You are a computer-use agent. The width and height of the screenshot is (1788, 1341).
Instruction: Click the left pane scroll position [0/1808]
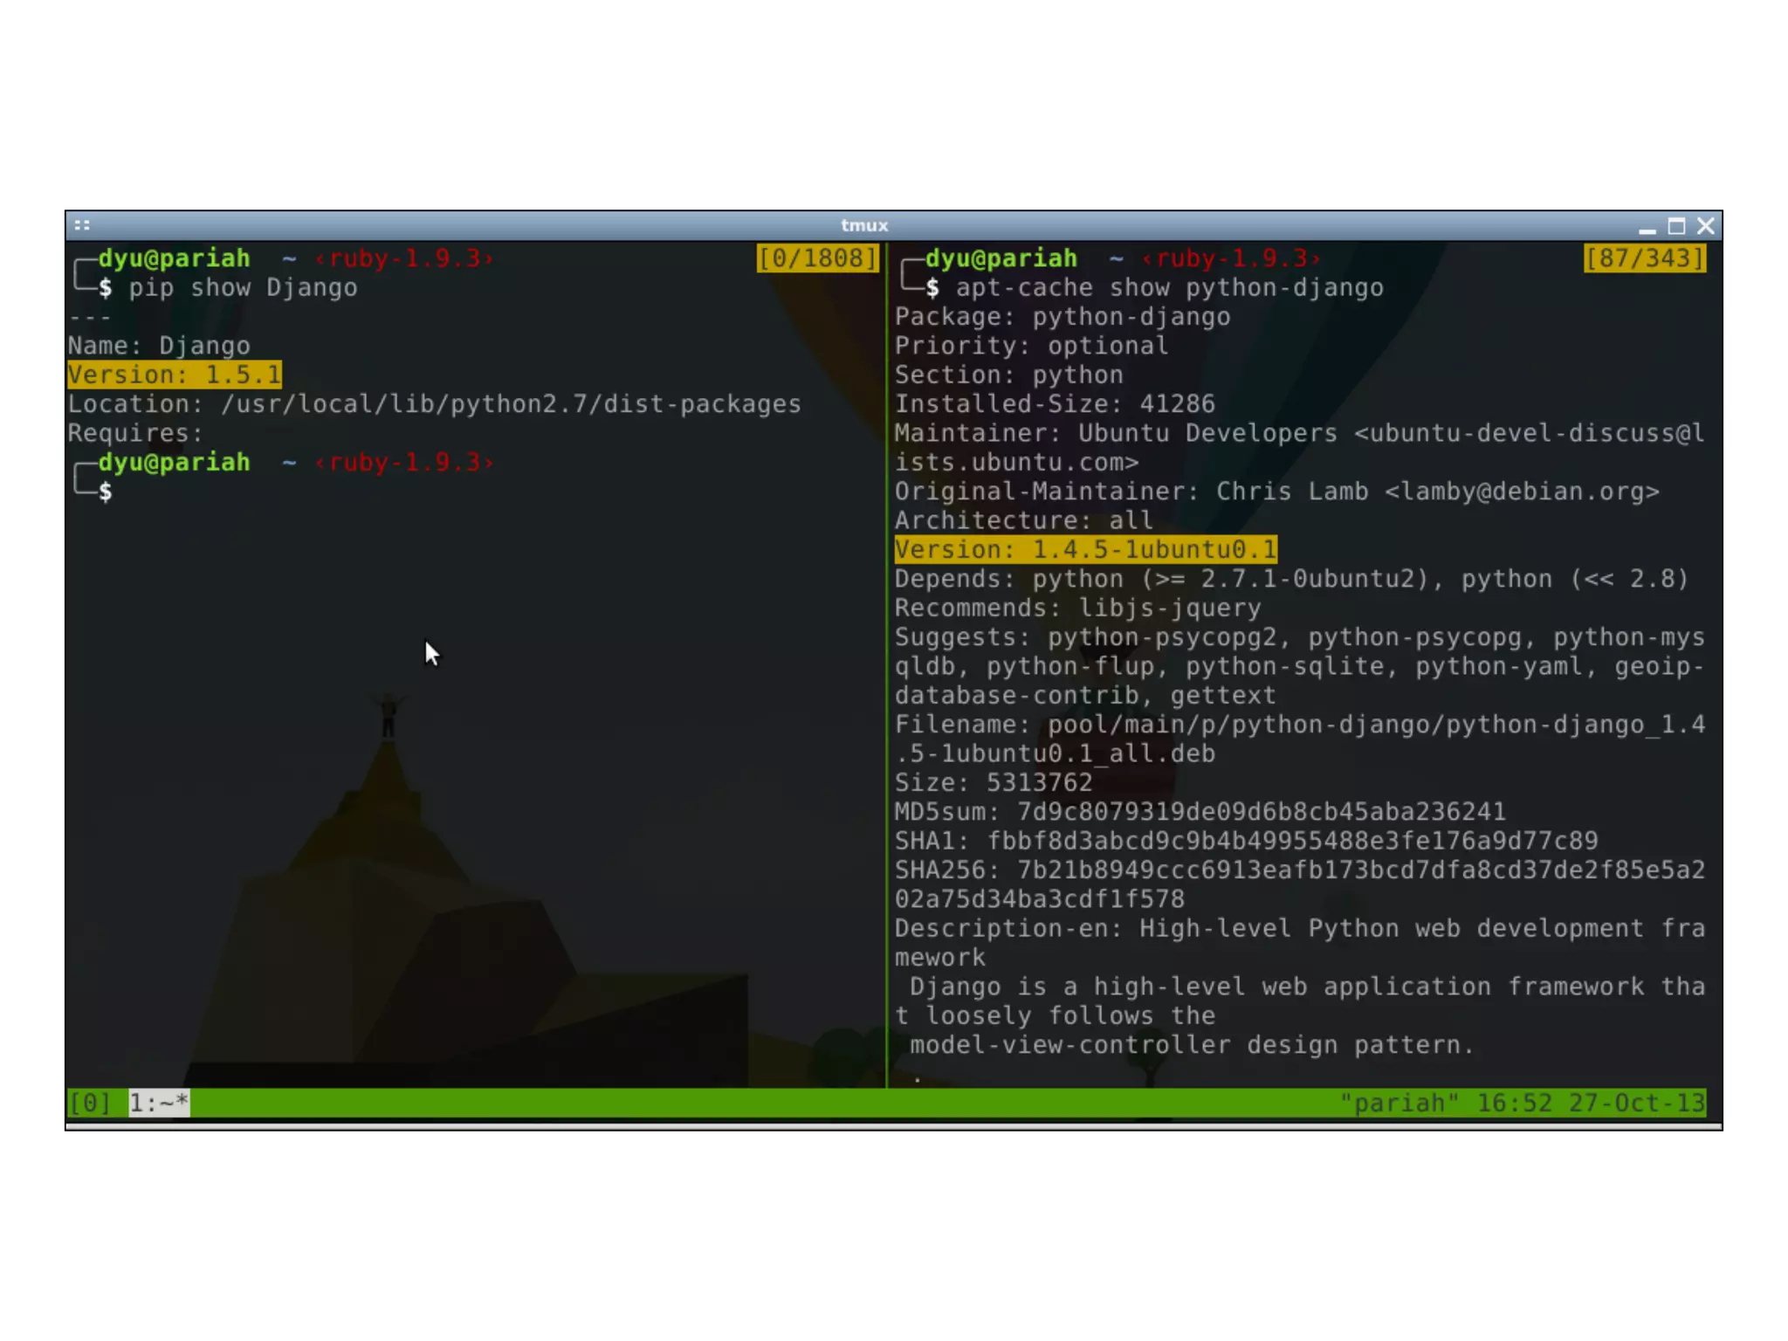(x=817, y=258)
